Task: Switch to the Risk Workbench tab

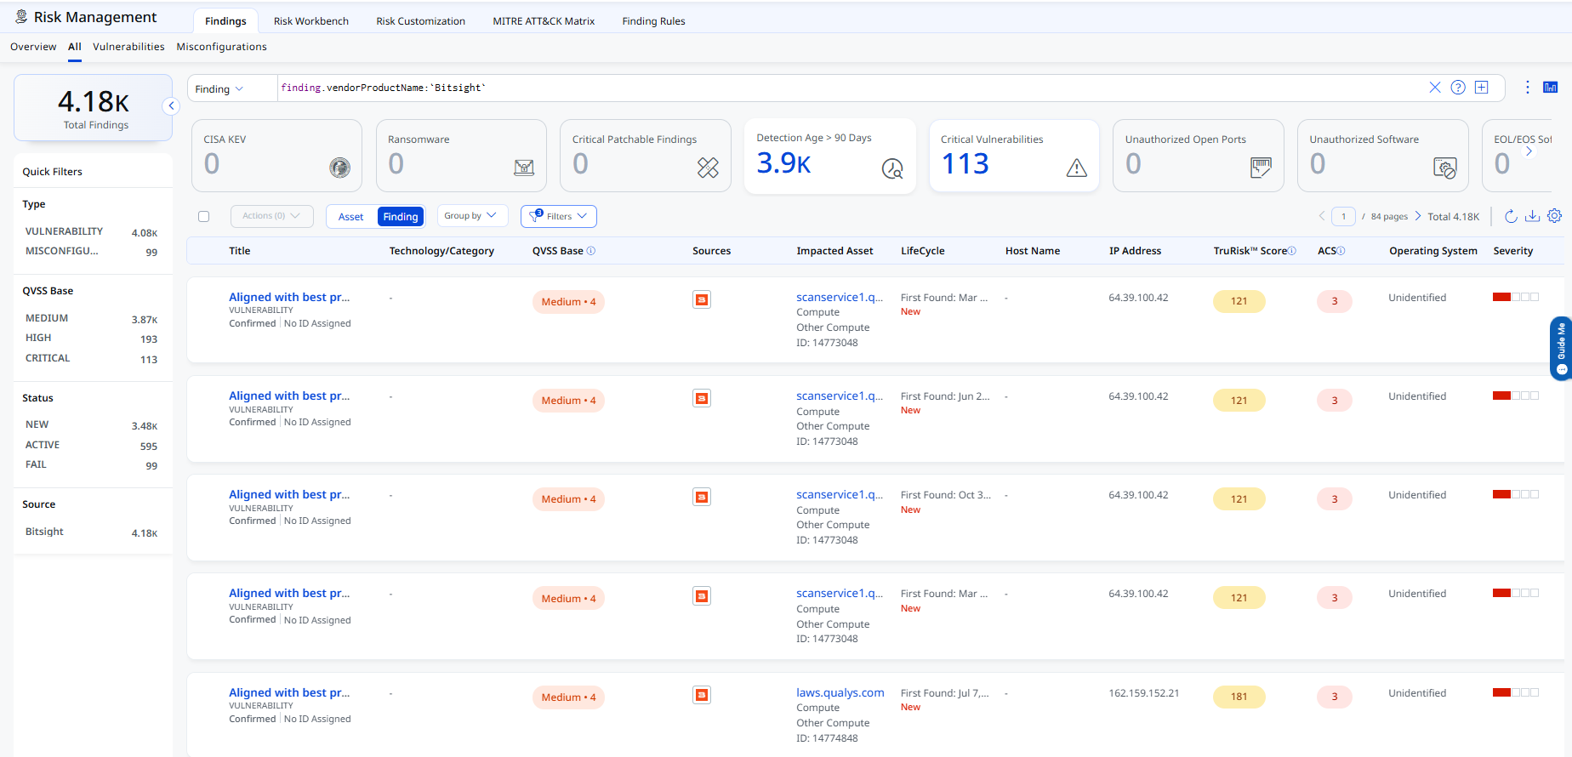Action: [x=311, y=21]
